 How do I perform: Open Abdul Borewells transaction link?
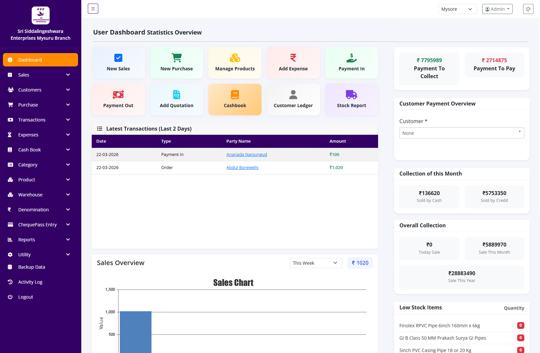[x=242, y=167]
